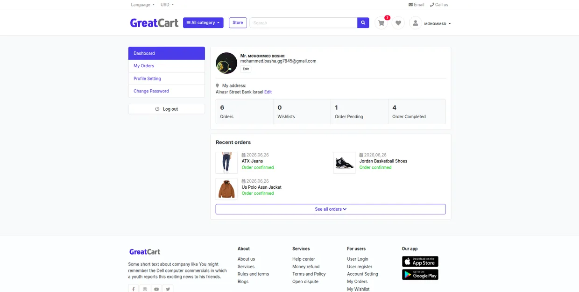Open the shopping cart icon

tap(381, 23)
